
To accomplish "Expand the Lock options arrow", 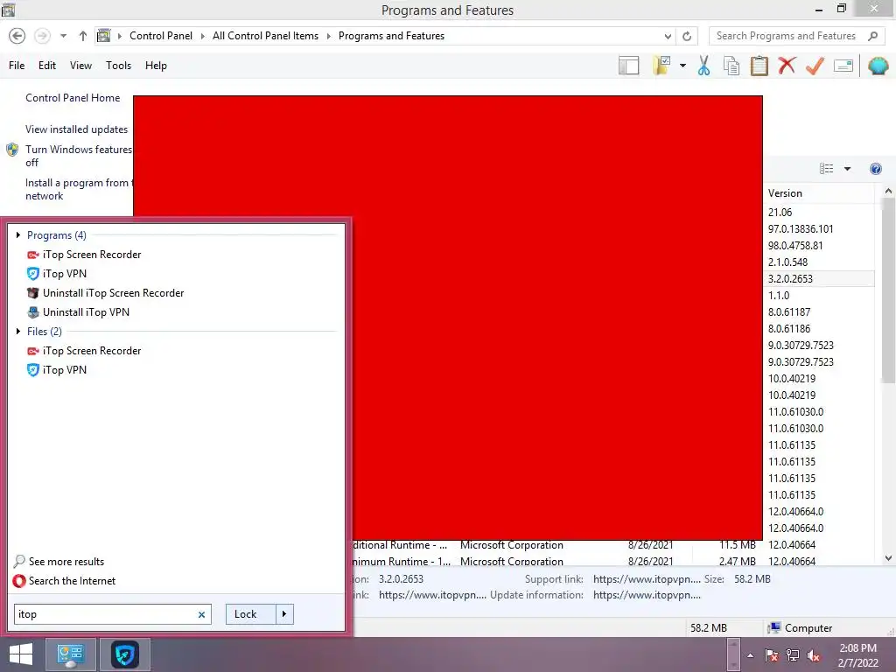I will tap(284, 614).
